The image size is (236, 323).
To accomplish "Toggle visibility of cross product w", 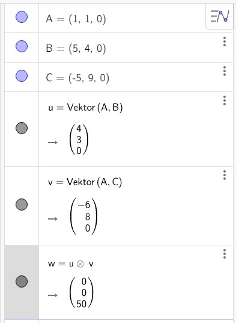I will [x=22, y=281].
